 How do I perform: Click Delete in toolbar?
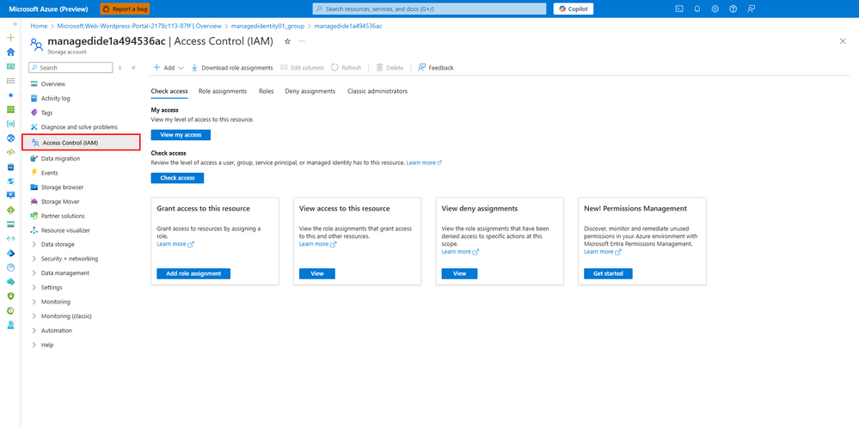point(390,68)
